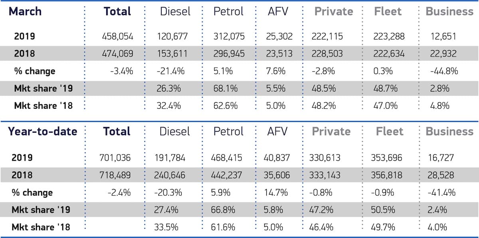Viewport: 479px width, 238px height.
Task: Select the Fleet header in March table
Action: pos(388,12)
